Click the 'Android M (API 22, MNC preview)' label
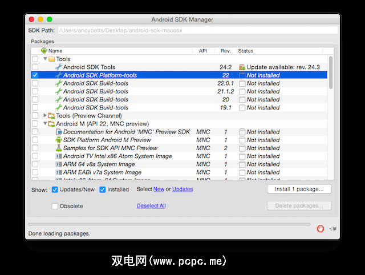 103,124
